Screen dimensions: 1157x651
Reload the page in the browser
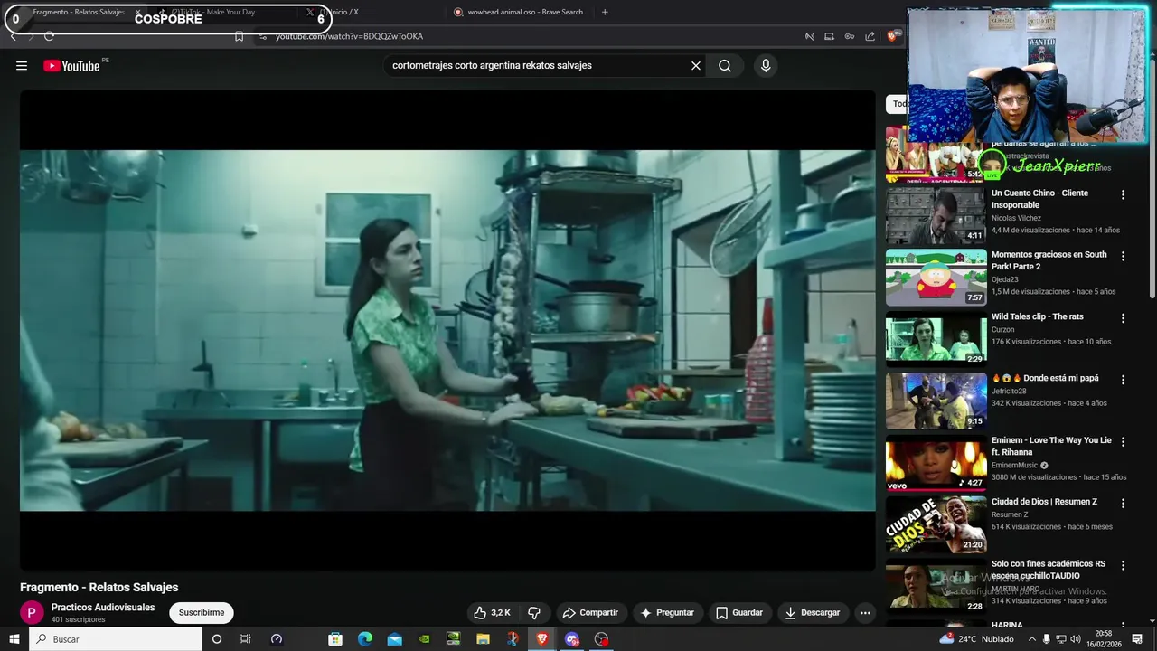[49, 36]
